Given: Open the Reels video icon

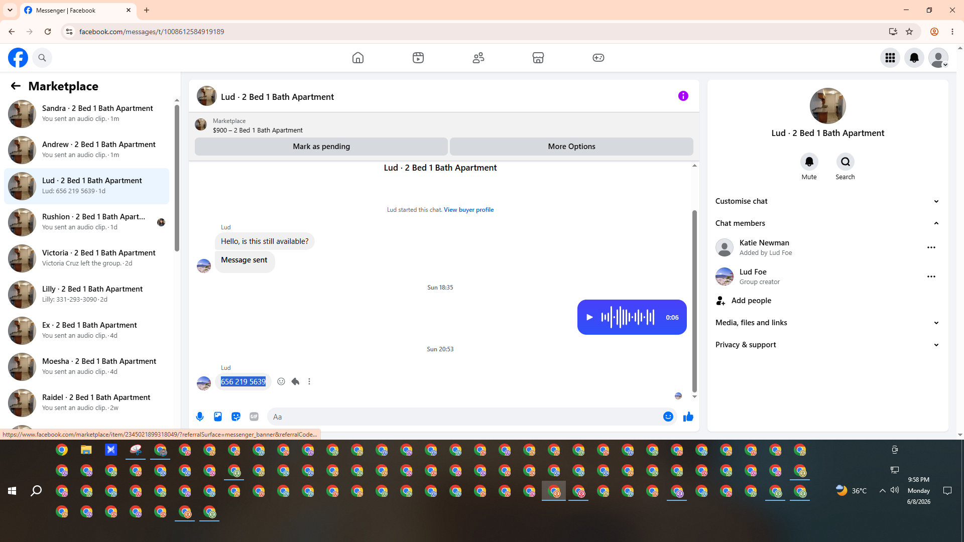Looking at the screenshot, I should click(418, 58).
